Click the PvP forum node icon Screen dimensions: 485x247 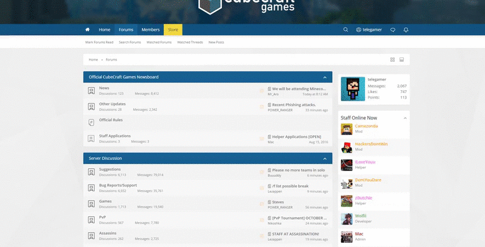(92, 220)
